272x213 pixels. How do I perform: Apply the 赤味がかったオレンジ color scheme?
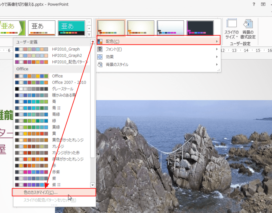tap(52, 159)
